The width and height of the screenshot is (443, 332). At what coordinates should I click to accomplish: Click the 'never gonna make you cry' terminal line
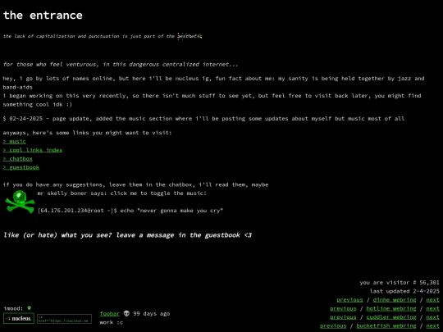click(x=130, y=211)
